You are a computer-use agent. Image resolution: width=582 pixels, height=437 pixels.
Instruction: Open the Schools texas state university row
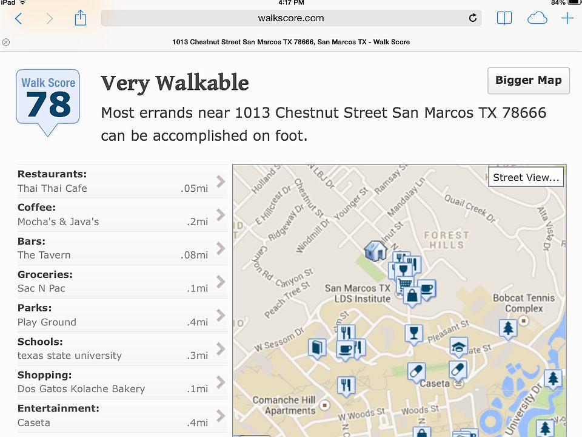click(x=122, y=348)
